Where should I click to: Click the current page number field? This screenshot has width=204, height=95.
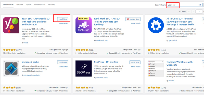pos(199,11)
